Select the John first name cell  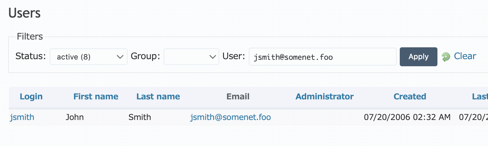[75, 117]
